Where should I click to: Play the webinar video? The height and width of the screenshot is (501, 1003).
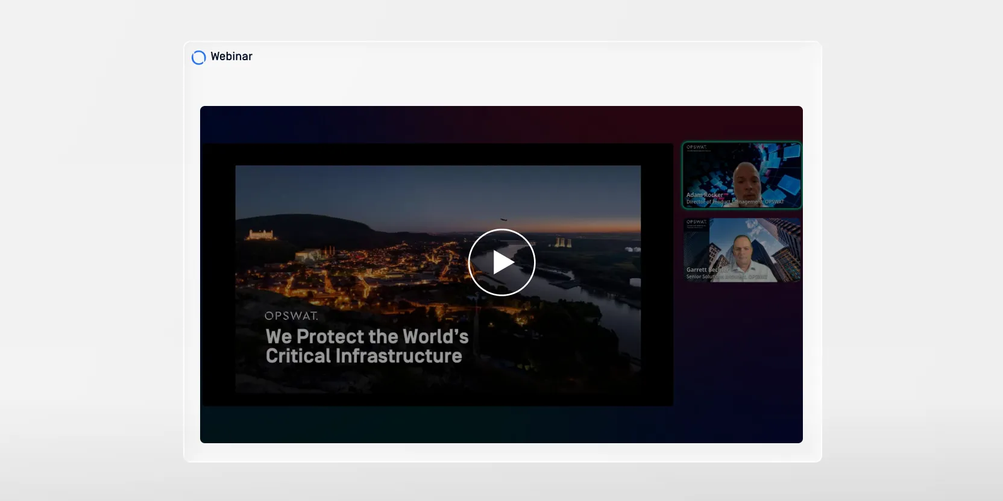pos(502,263)
